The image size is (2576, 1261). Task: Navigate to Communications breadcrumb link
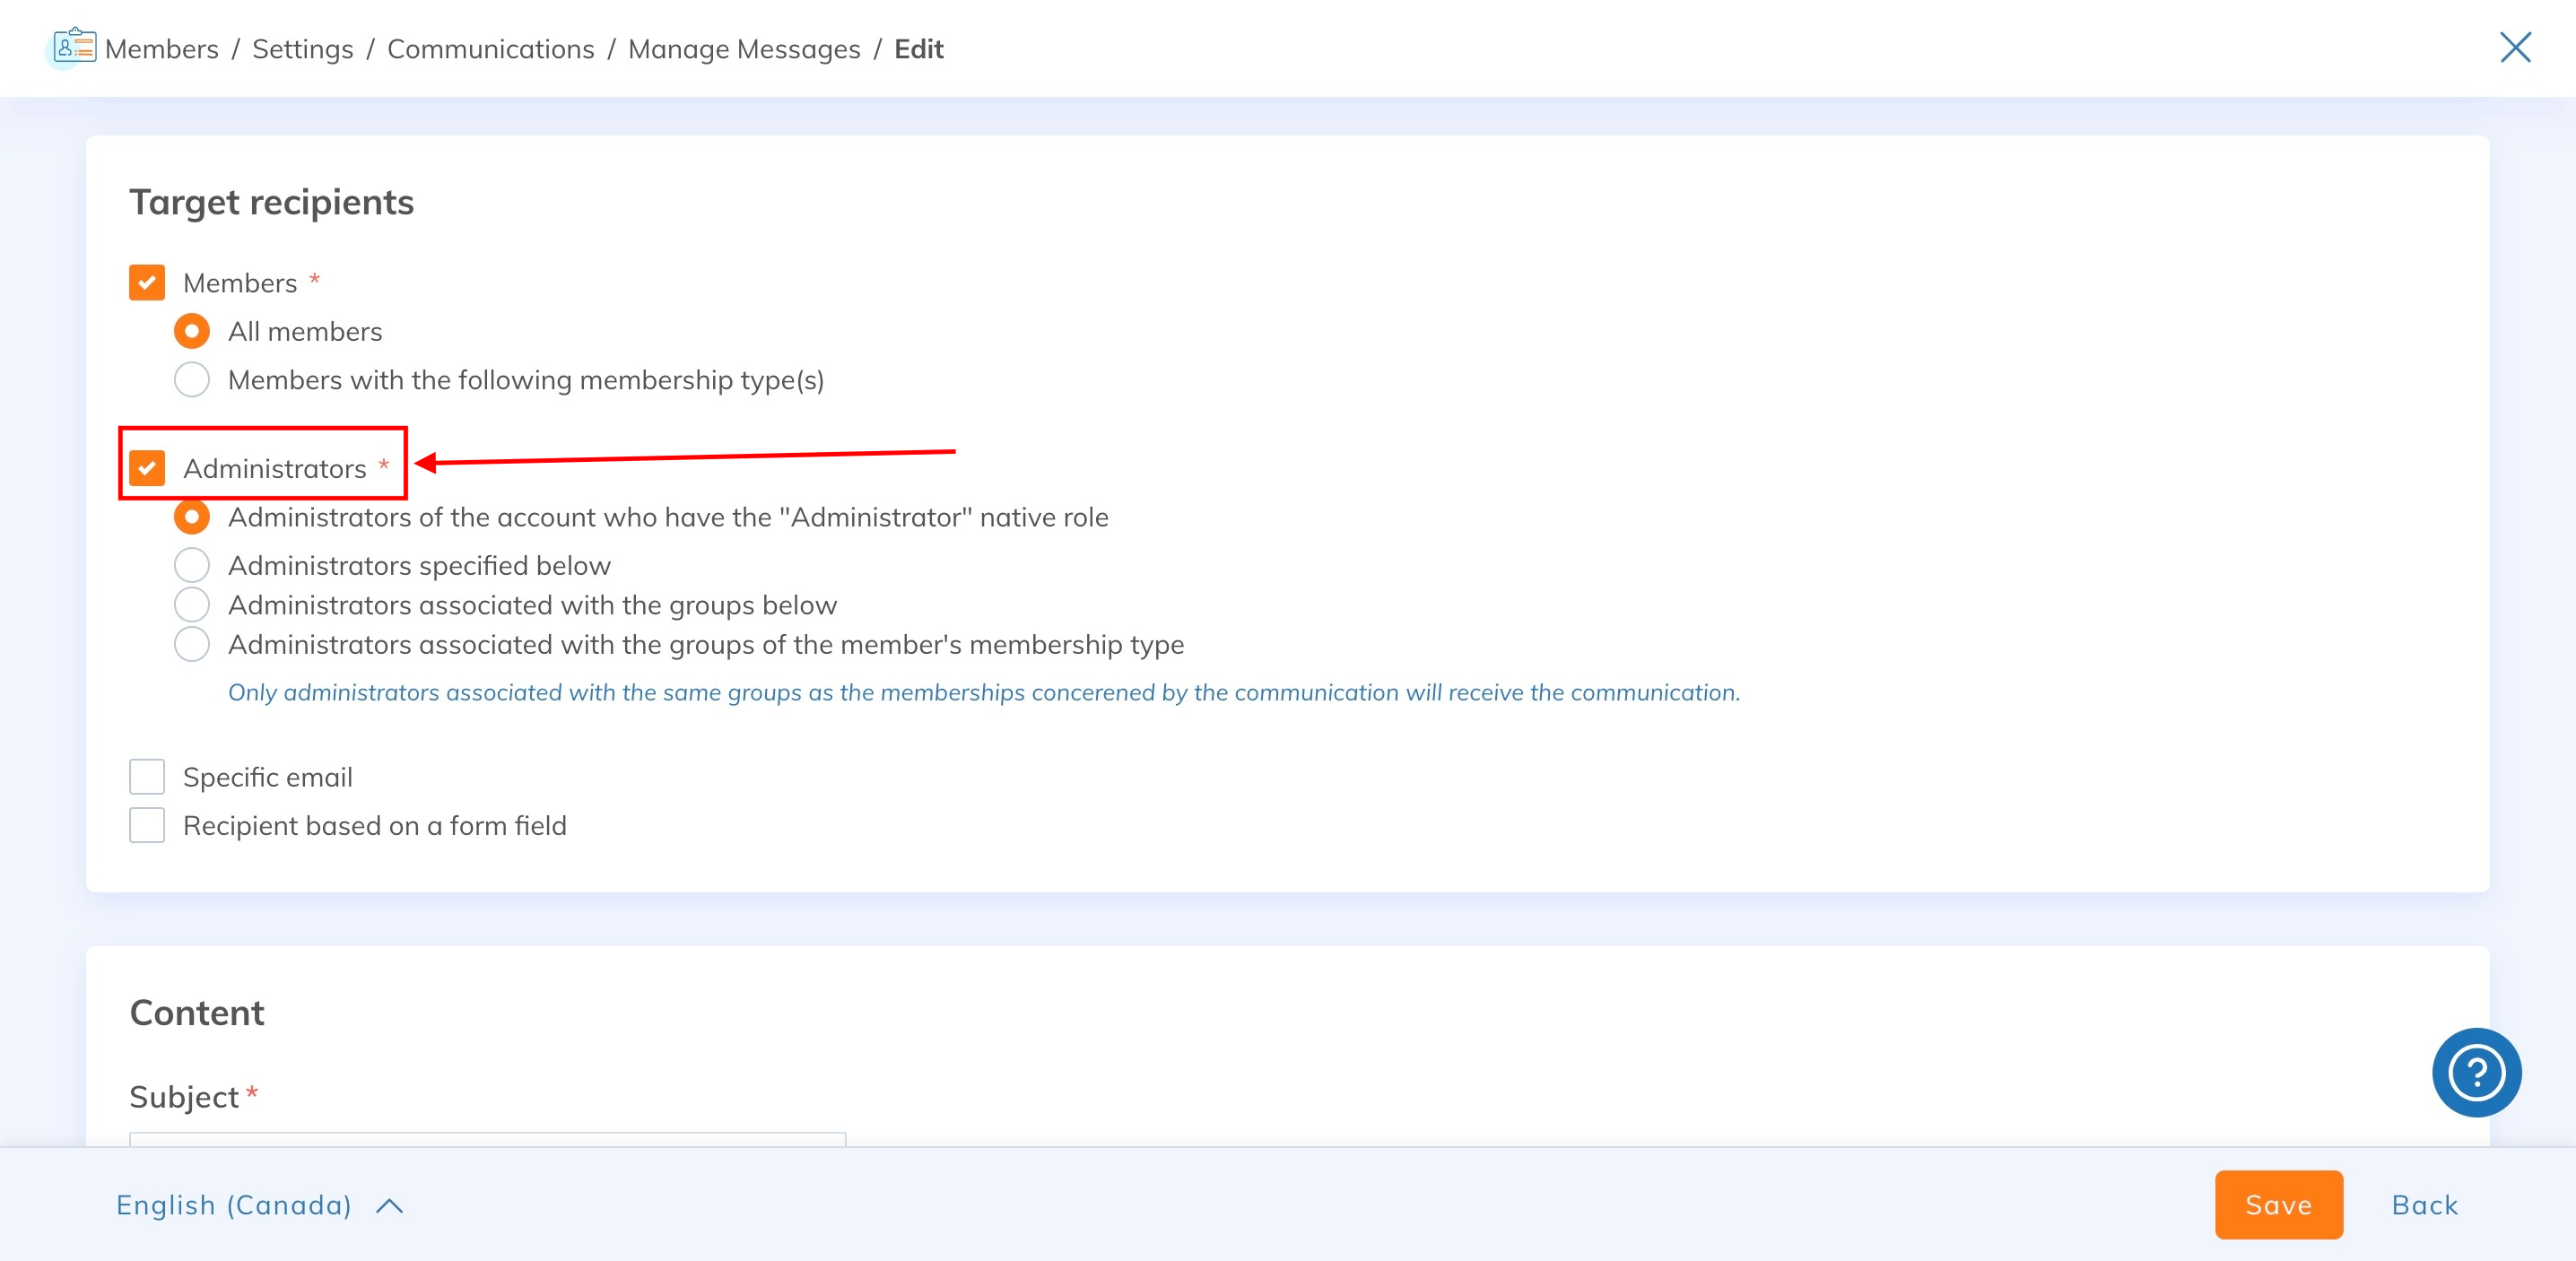[491, 49]
